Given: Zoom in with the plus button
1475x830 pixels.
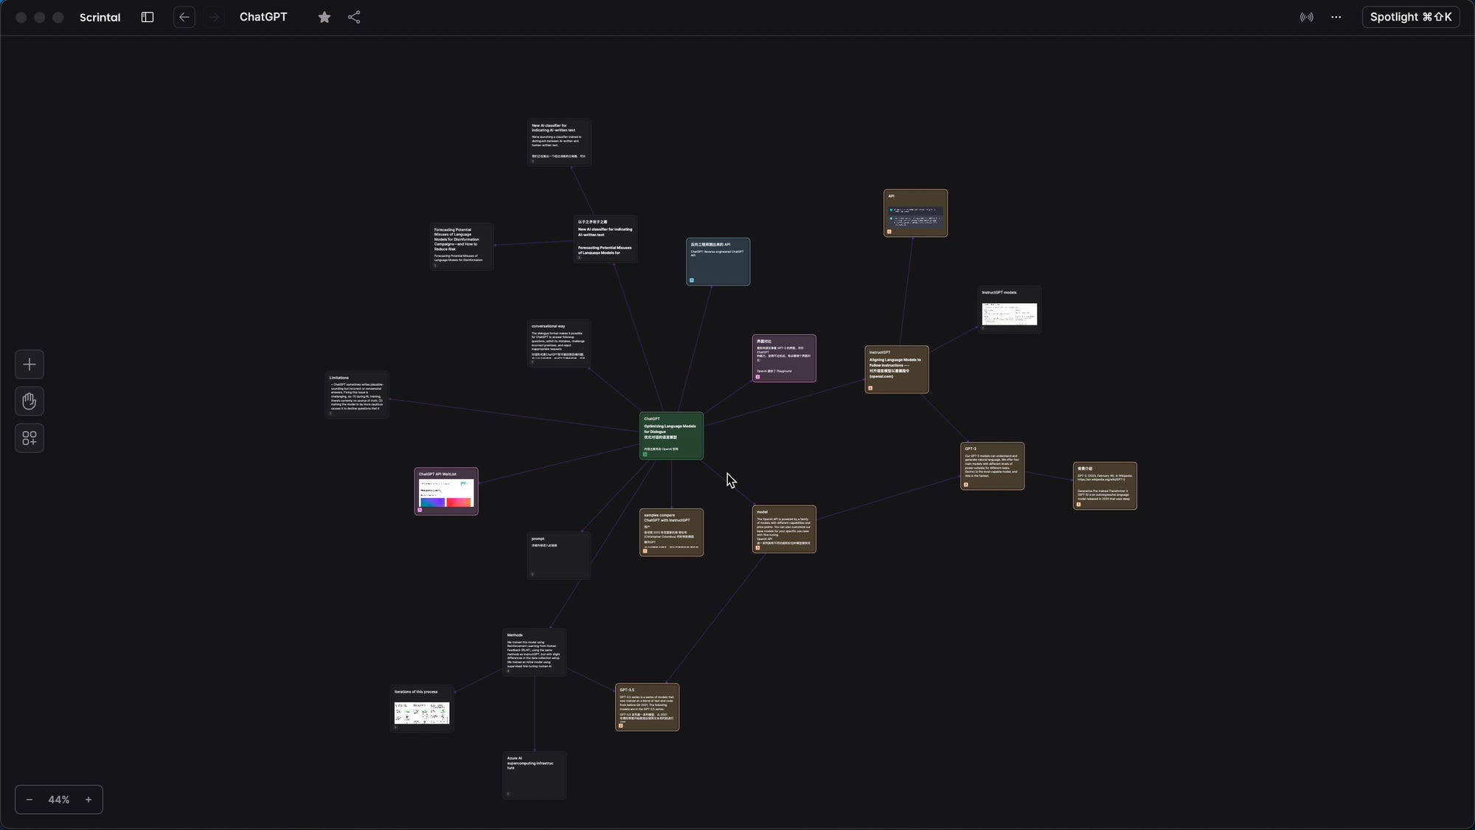Looking at the screenshot, I should (x=88, y=800).
